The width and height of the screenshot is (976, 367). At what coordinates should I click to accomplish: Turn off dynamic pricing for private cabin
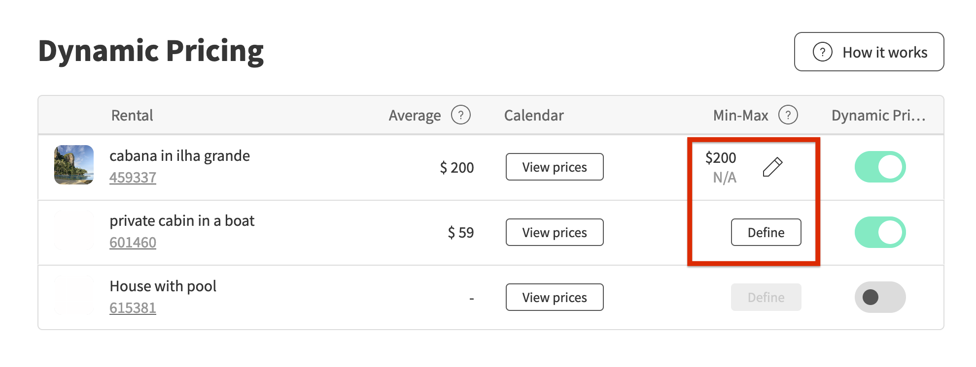(880, 232)
